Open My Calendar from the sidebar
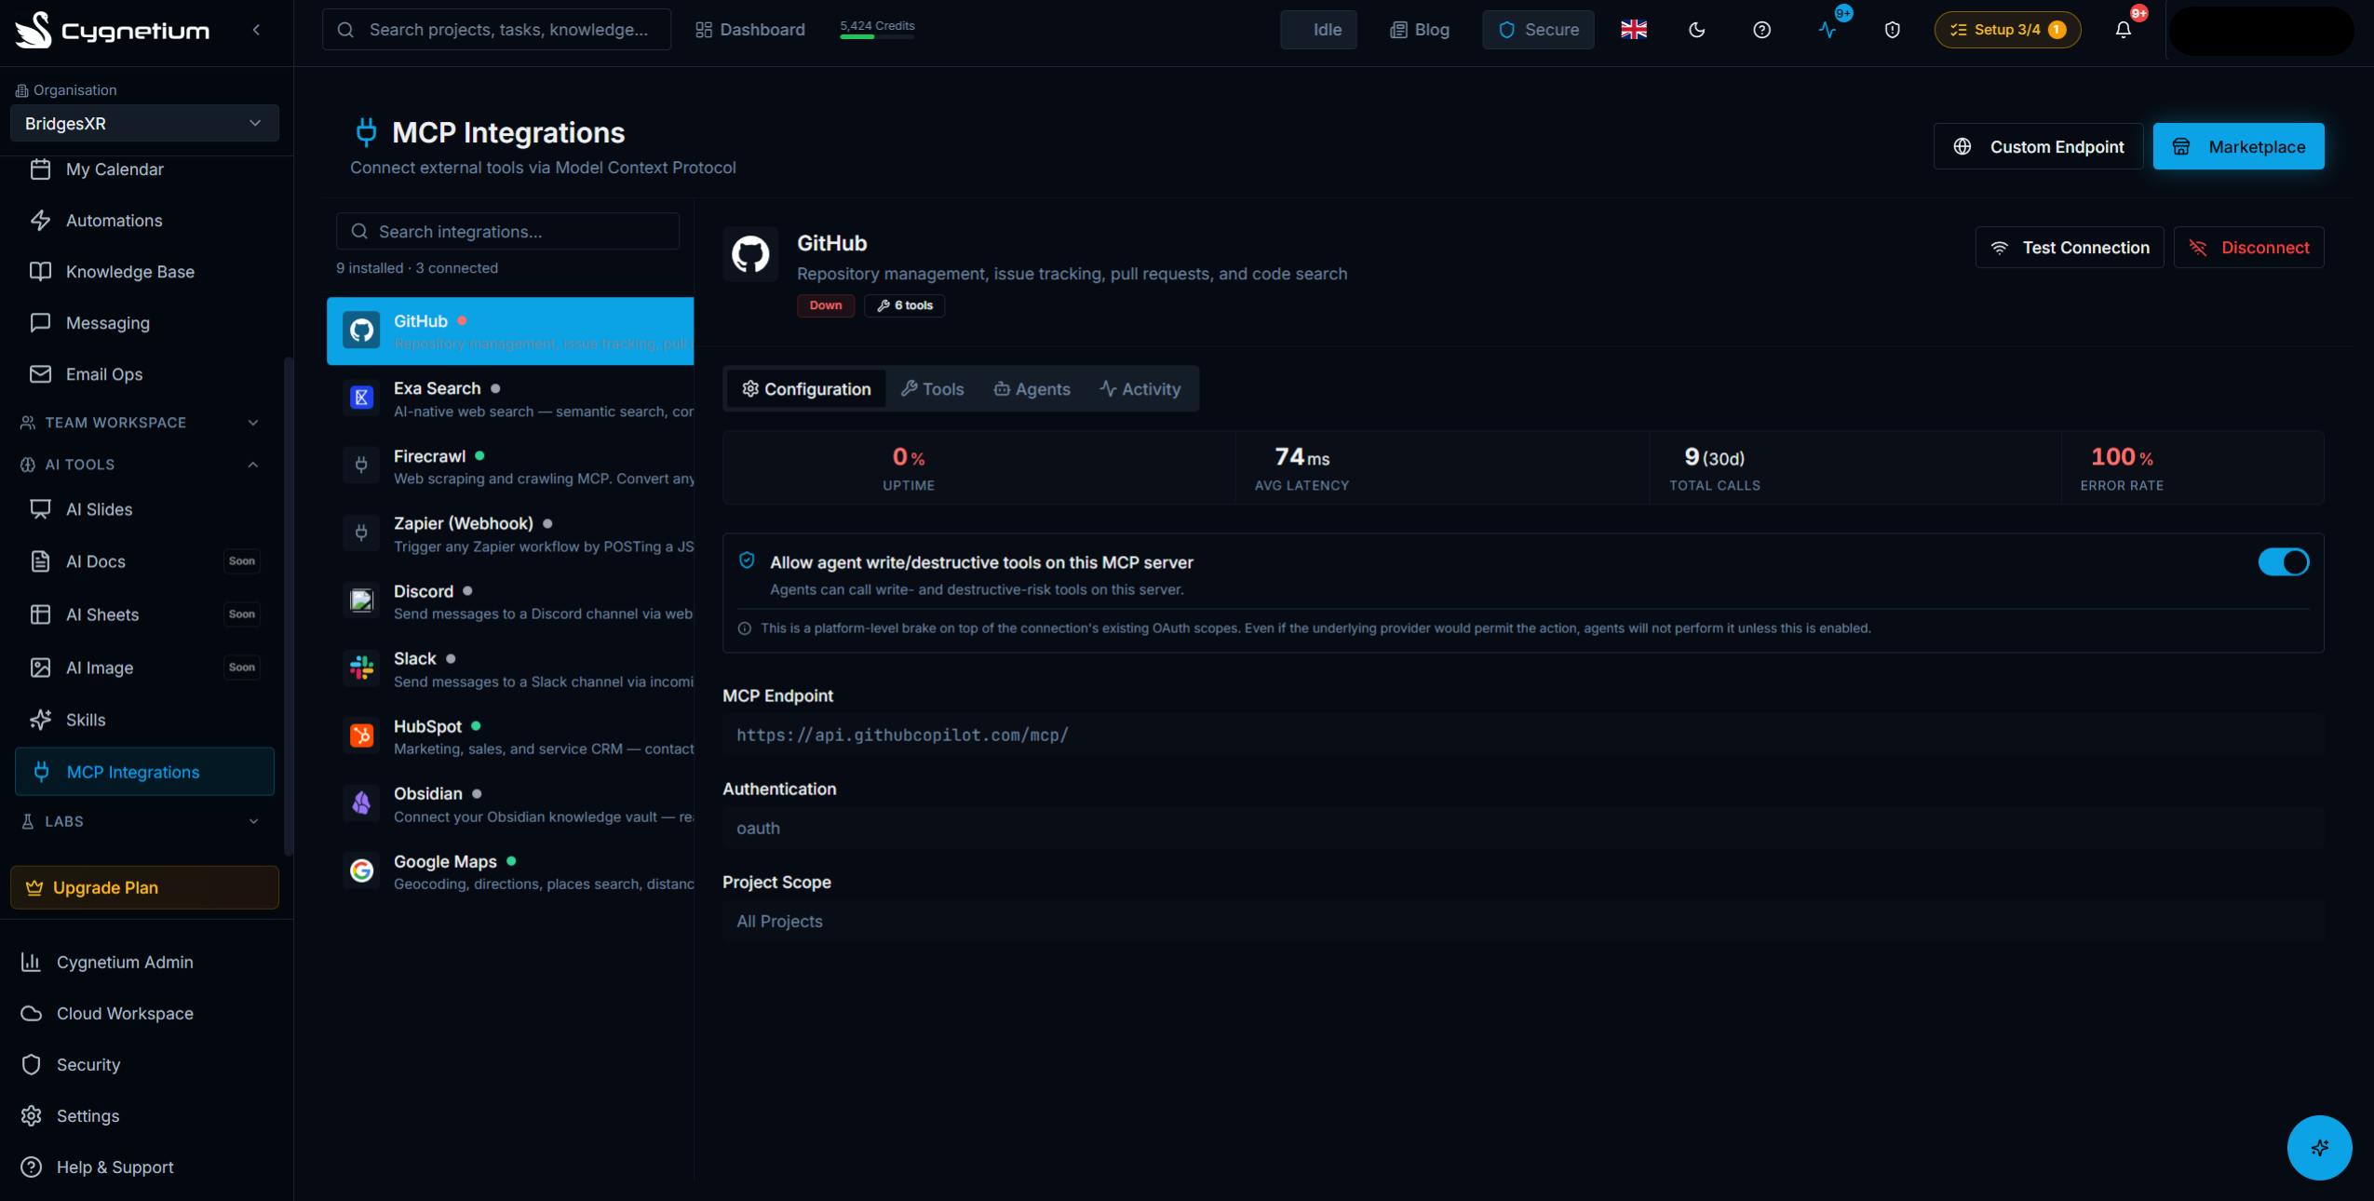 (144, 169)
